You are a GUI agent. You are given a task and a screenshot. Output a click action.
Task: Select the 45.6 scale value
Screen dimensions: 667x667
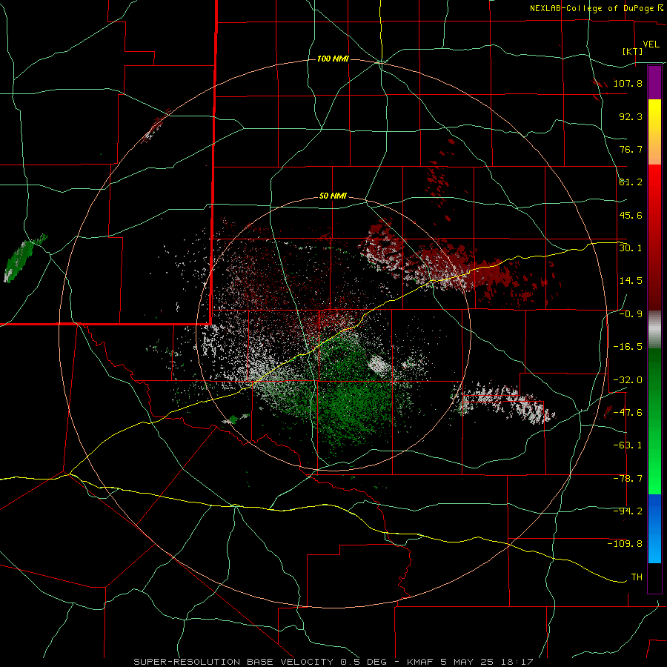[631, 215]
